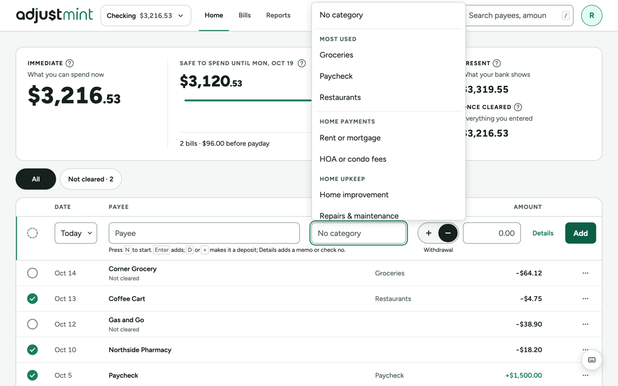Open the user avatar R menu

tap(591, 15)
